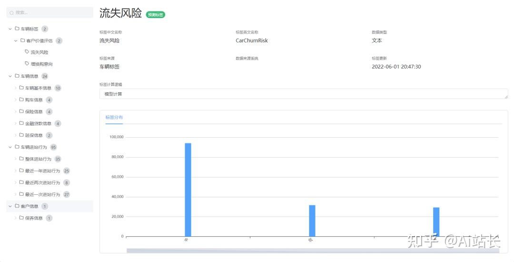Expand the 车辆基本信息 node
Image resolution: width=514 pixels, height=262 pixels.
[x=15, y=88]
